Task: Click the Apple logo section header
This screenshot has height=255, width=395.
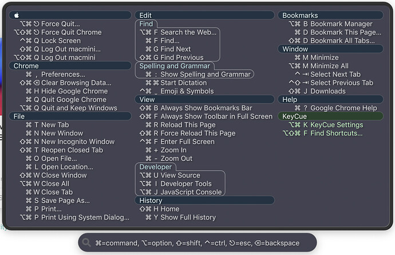Action: 70,15
